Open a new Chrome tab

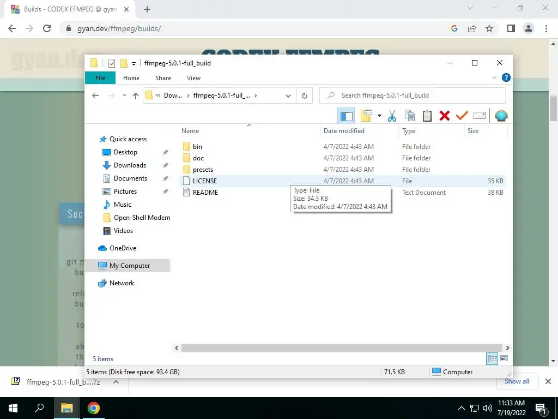click(x=147, y=9)
